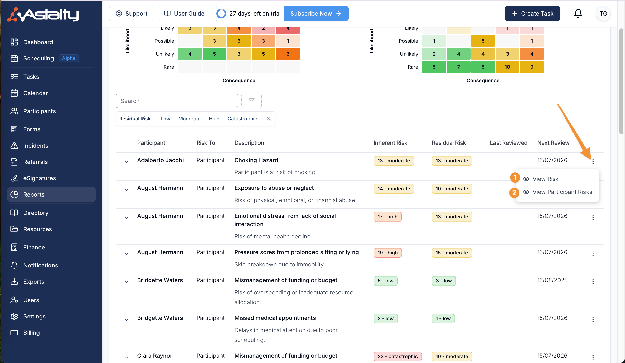The image size is (625, 363).
Task: Expand the Missed medical appointments row
Action: coord(126,319)
